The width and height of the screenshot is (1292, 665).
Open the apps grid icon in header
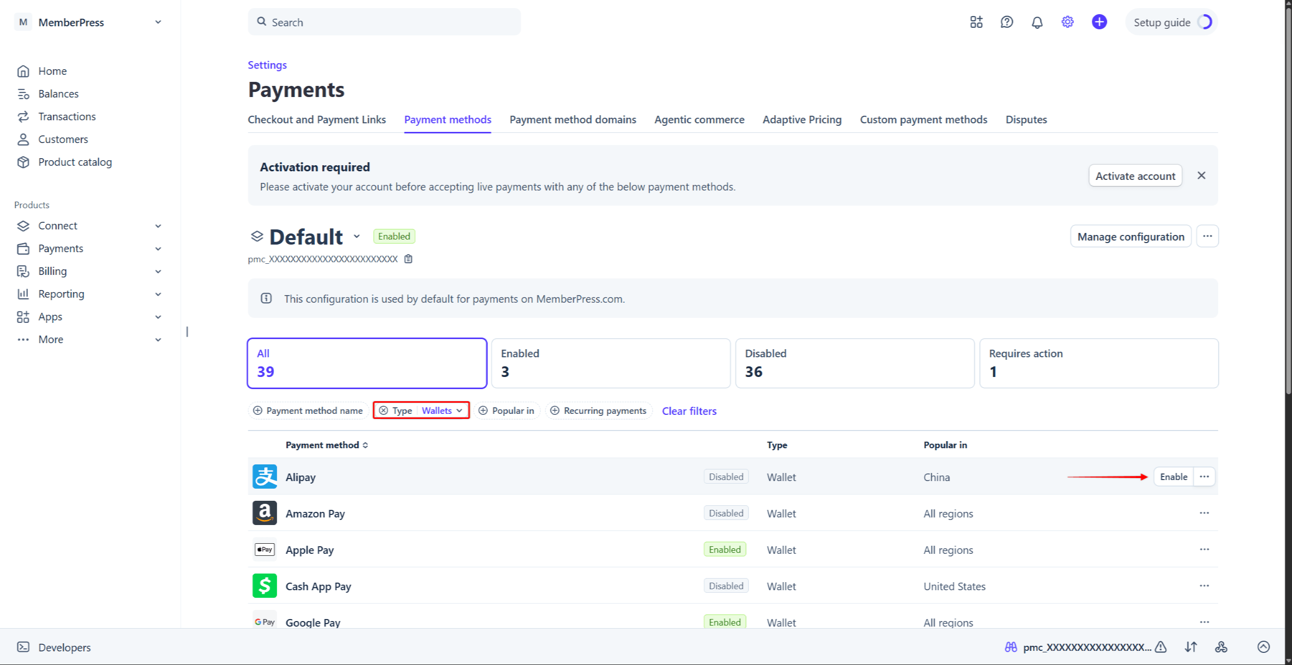976,22
